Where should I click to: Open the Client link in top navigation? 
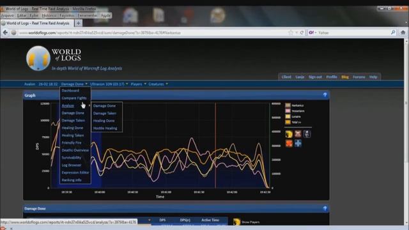click(286, 77)
